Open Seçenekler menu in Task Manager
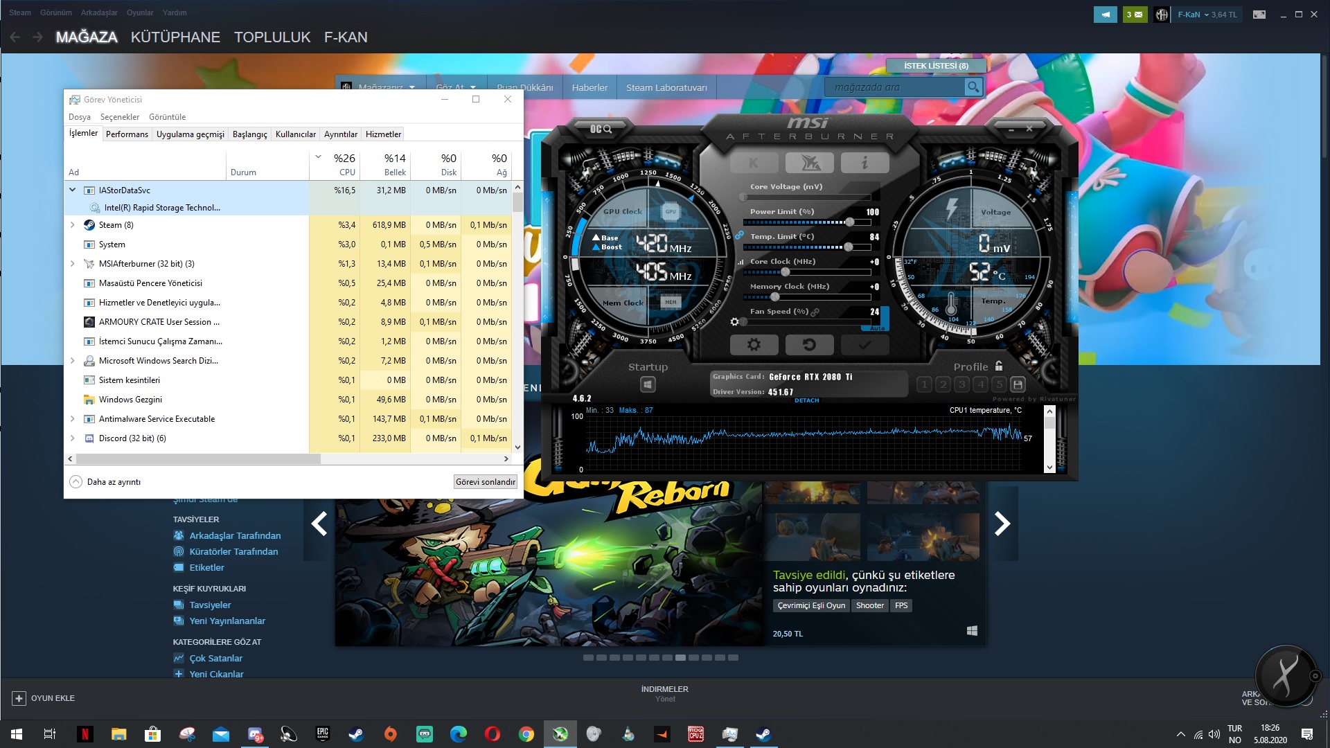 click(x=120, y=117)
